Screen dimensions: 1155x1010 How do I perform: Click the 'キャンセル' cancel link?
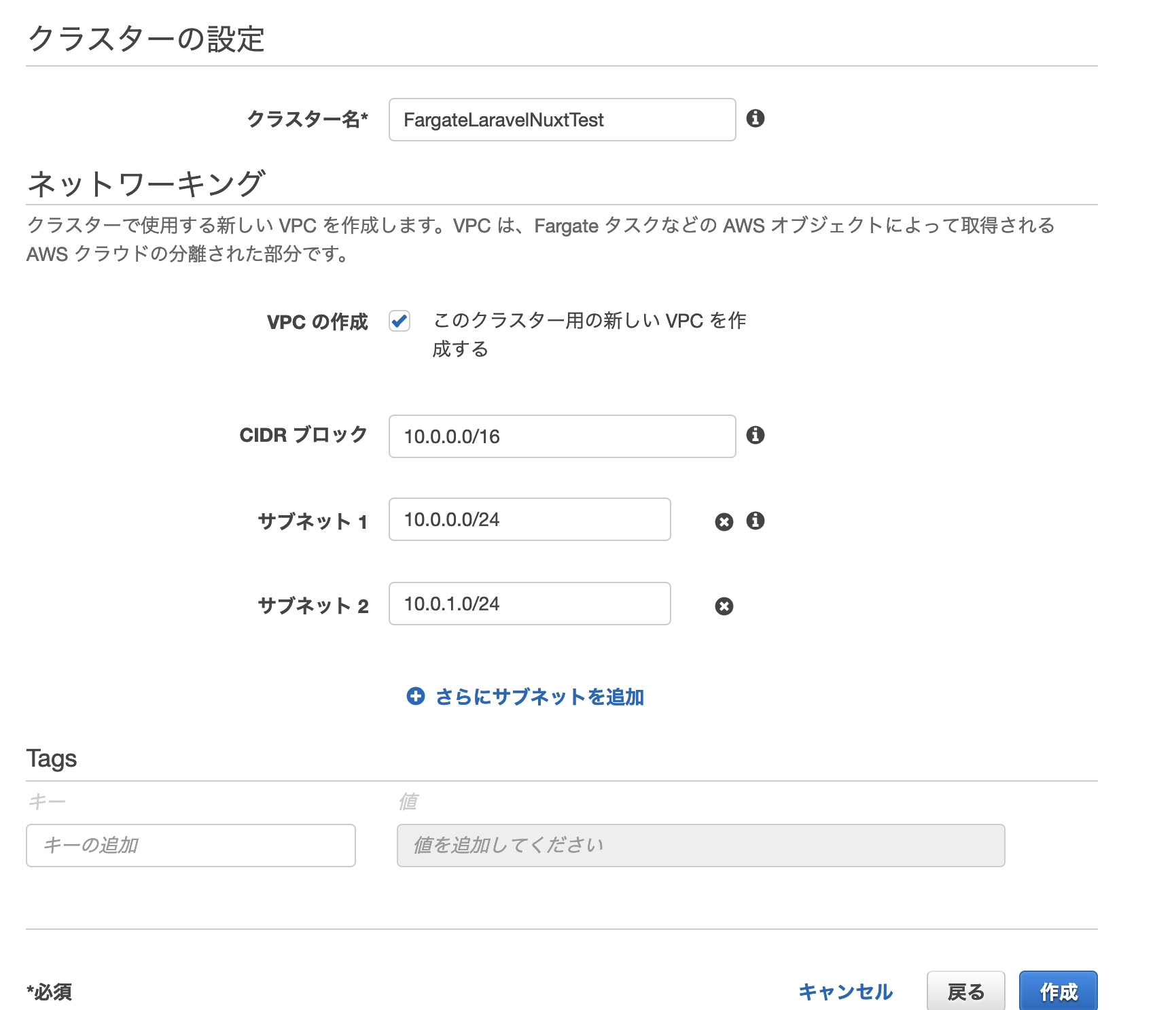point(845,992)
